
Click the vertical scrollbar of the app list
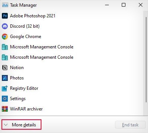pyautogui.click(x=146, y=60)
